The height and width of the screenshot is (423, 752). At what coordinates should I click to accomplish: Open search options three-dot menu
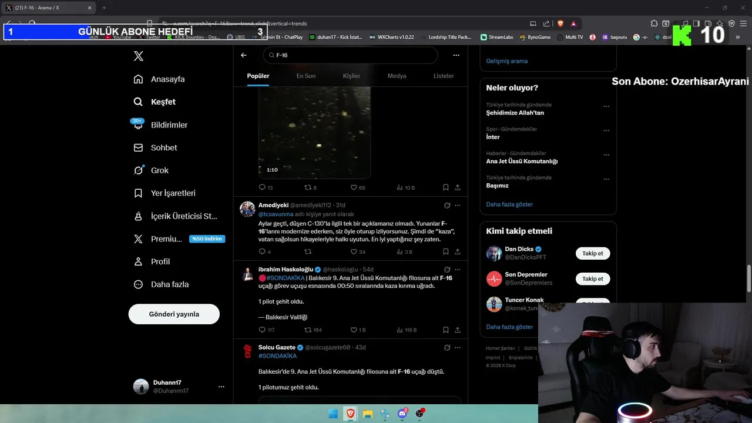[456, 55]
